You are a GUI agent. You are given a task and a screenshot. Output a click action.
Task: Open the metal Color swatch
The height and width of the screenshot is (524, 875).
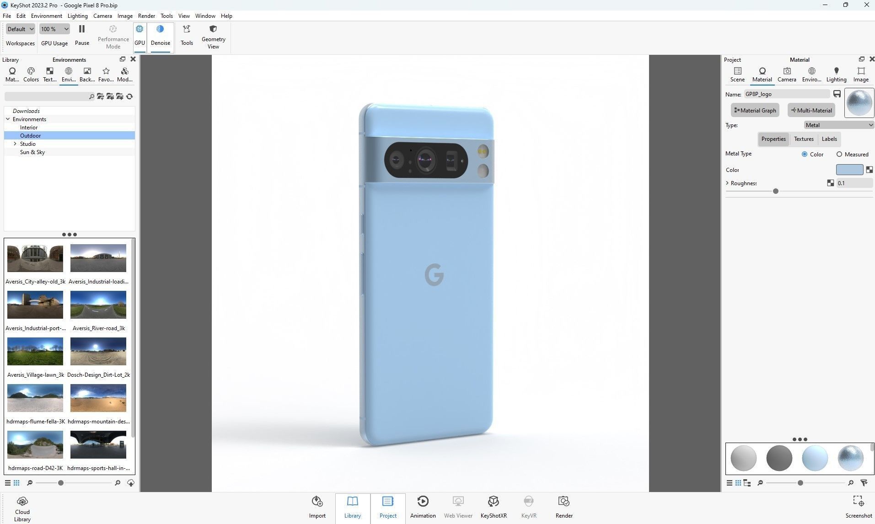849,170
